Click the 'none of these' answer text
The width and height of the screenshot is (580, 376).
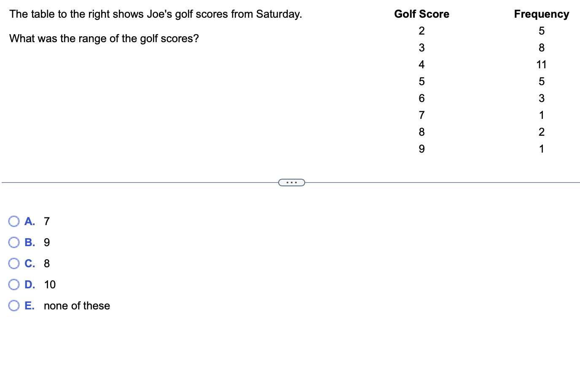[x=77, y=306]
